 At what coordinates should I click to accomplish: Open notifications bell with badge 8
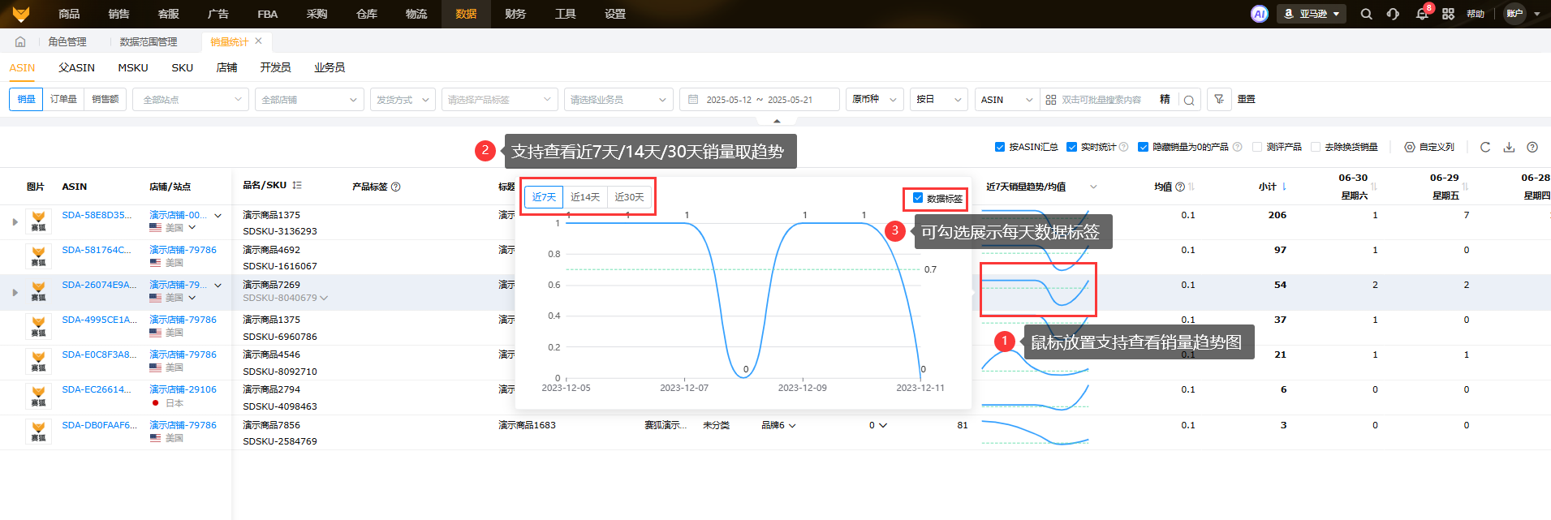pos(1422,14)
